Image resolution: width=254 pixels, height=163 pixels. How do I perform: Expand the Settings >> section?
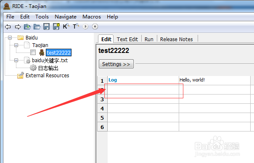pos(116,64)
